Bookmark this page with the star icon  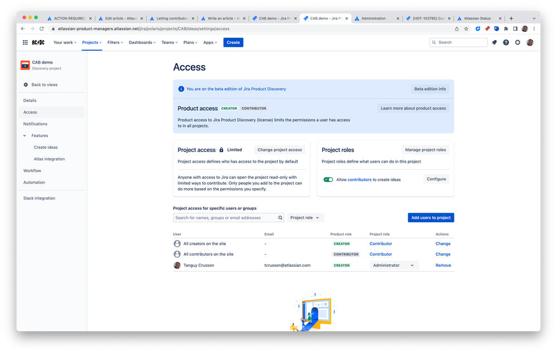coord(466,29)
